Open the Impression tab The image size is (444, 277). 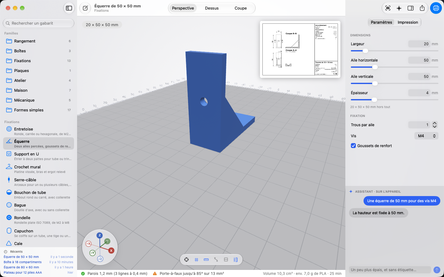click(408, 22)
